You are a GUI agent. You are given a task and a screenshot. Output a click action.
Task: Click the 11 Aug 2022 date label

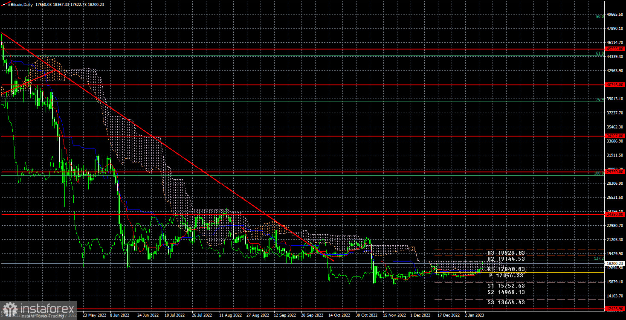pyautogui.click(x=230, y=315)
